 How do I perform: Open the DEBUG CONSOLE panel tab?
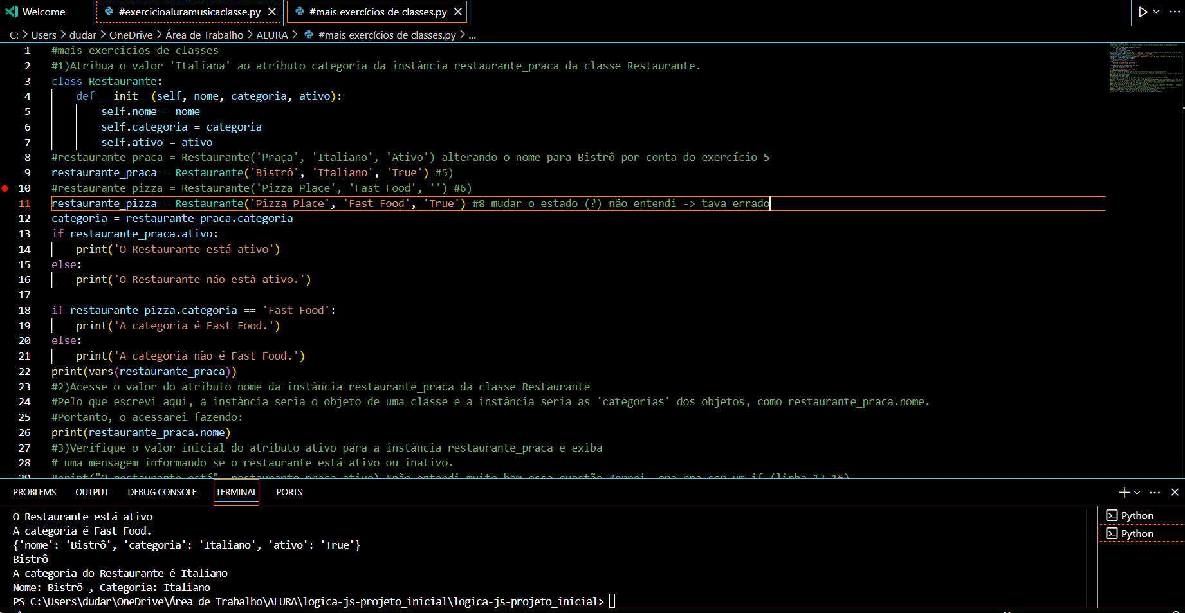click(162, 492)
